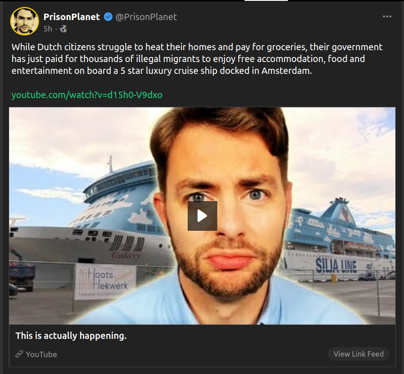Click the globe public-visibility icon
The height and width of the screenshot is (374, 404).
coord(63,29)
